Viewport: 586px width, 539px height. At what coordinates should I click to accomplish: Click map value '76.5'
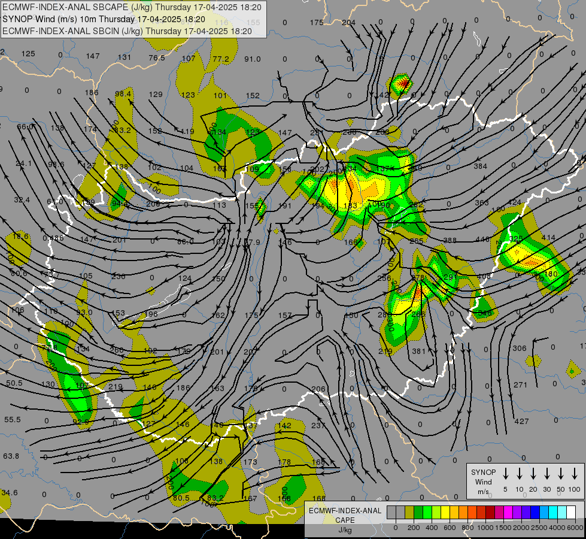pos(157,57)
